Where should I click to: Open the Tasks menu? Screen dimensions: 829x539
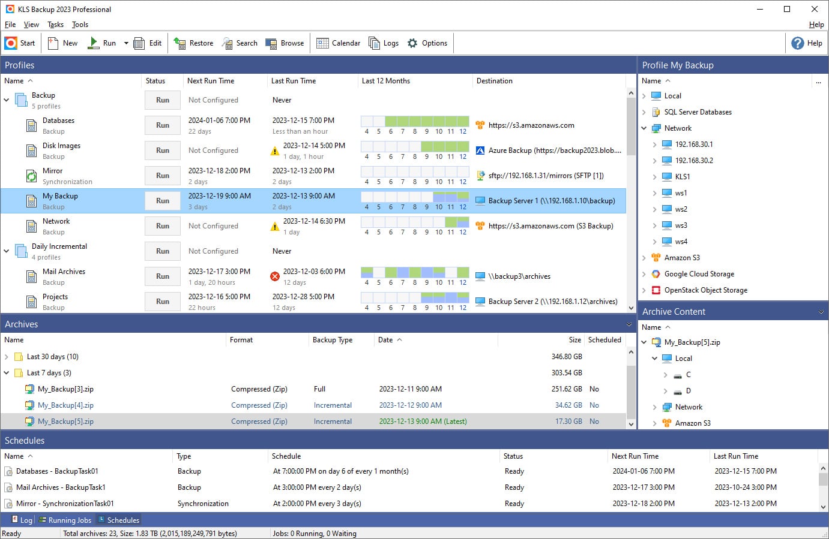pos(55,25)
